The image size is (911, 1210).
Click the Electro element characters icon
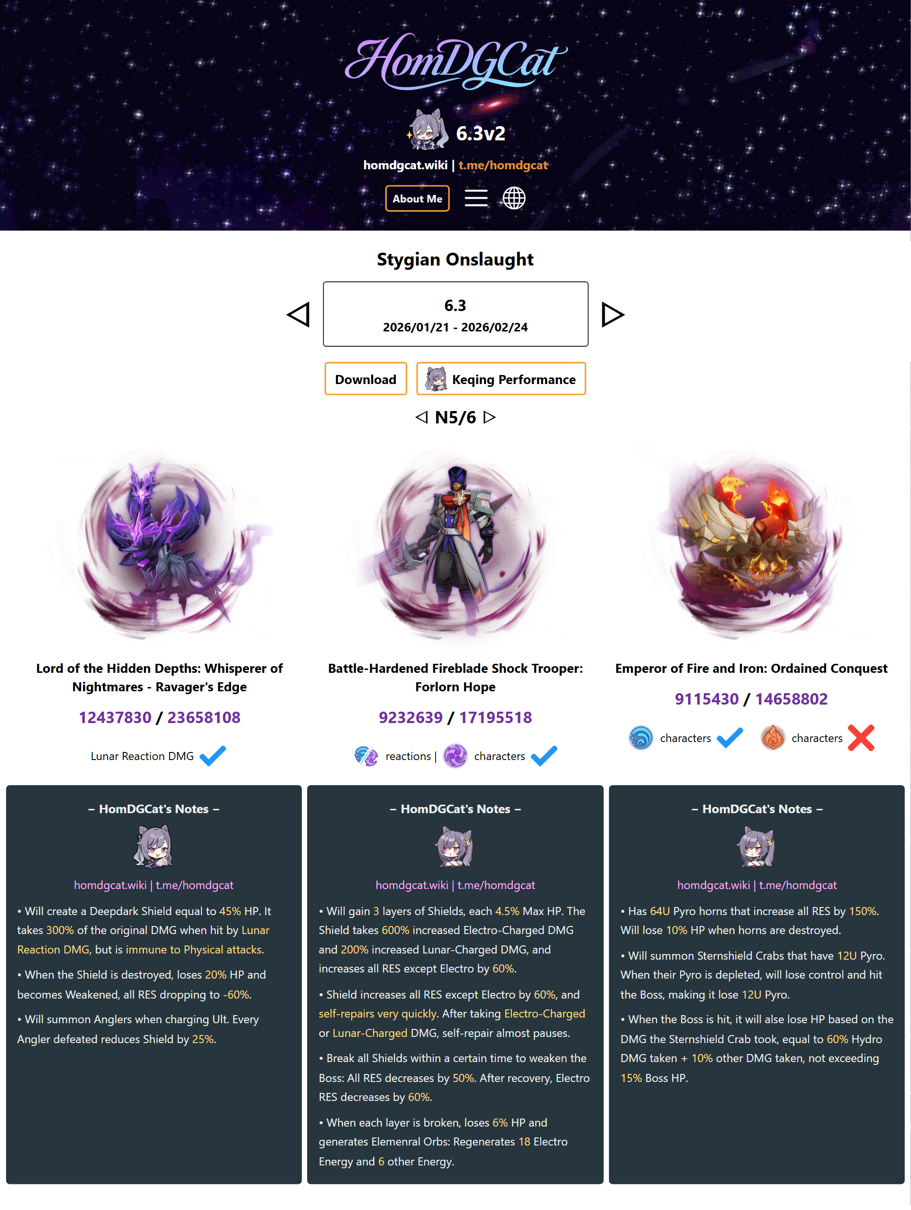click(455, 756)
